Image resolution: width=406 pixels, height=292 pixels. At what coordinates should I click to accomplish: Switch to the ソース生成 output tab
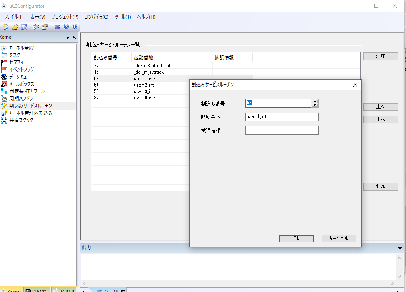coord(111,290)
